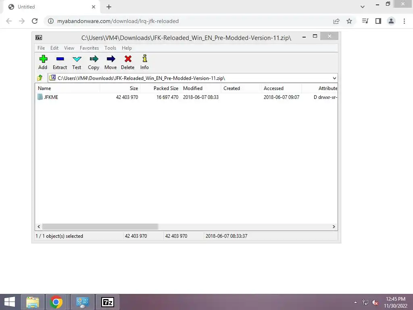The image size is (413, 310).
Task: Select the Untitled browser tab
Action: click(51, 7)
